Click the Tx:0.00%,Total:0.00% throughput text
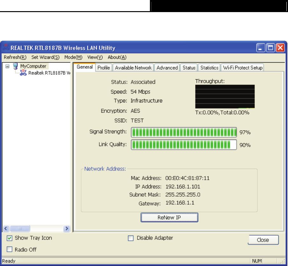288x266 pixels. pyautogui.click(x=222, y=112)
